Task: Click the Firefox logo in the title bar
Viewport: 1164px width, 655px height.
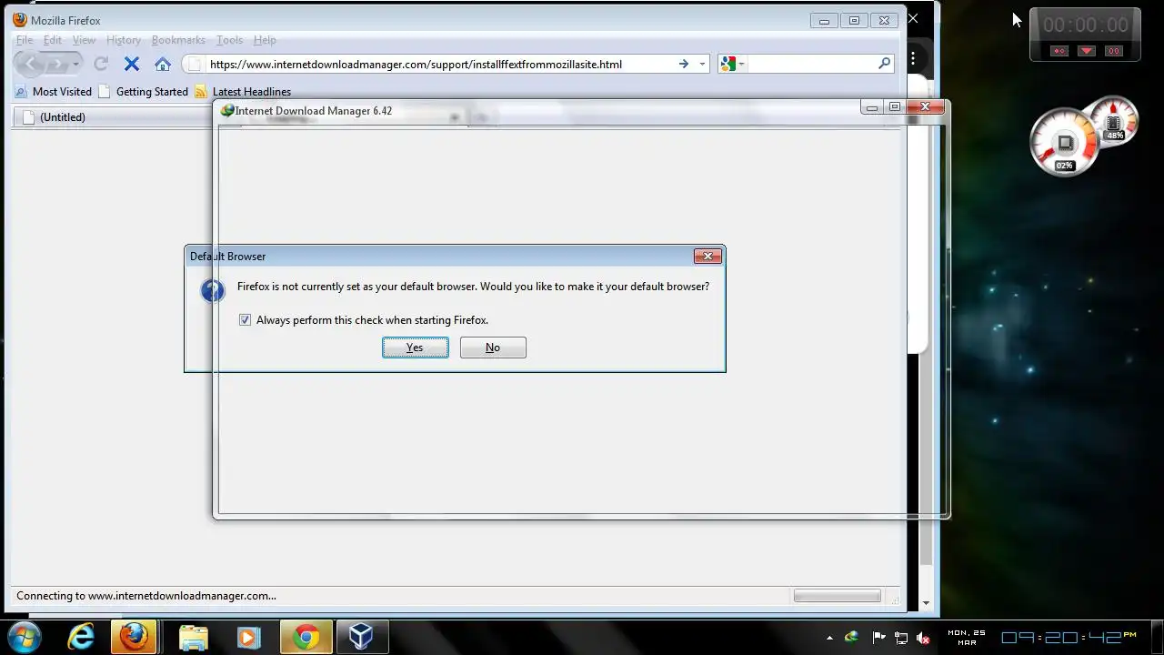Action: tap(20, 20)
